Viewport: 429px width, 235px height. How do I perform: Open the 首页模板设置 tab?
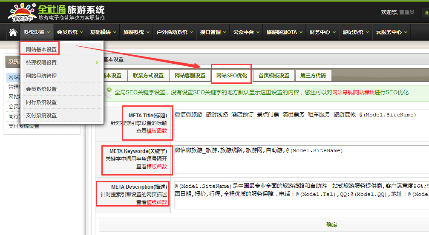(x=274, y=76)
